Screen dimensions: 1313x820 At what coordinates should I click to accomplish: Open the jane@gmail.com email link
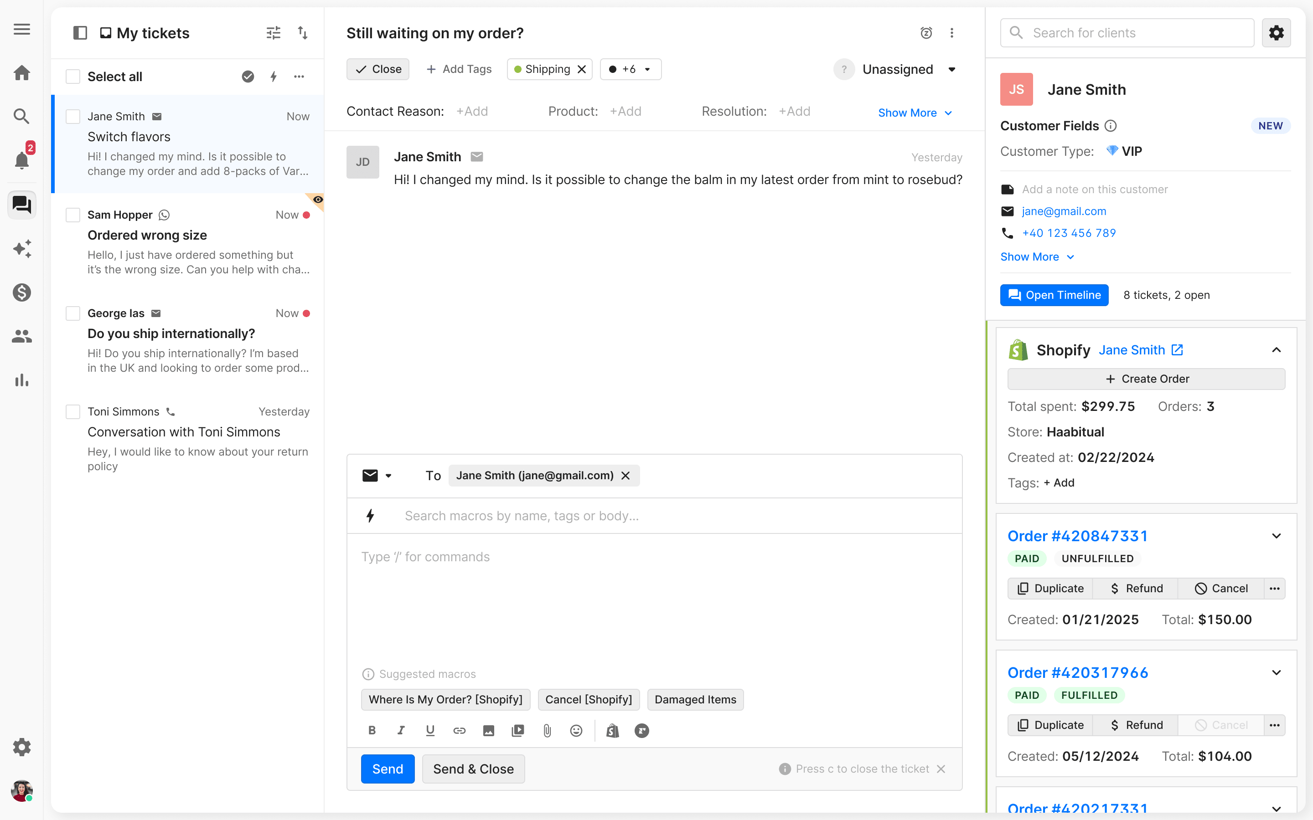(1064, 211)
